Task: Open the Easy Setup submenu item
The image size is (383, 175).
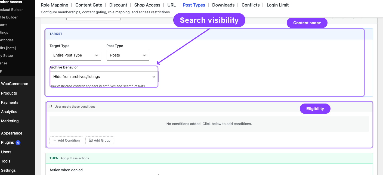Action: point(7,55)
